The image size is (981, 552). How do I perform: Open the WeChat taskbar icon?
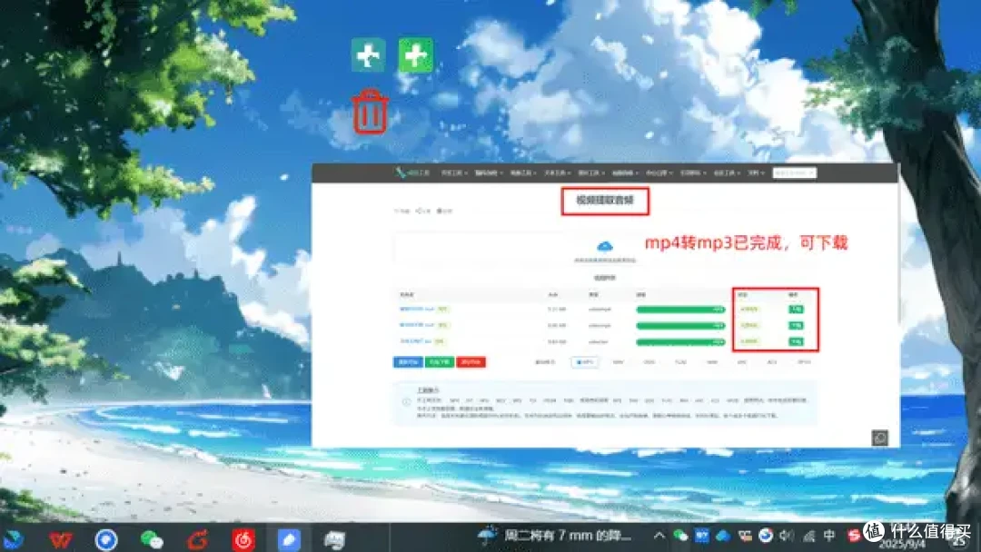coord(152,539)
